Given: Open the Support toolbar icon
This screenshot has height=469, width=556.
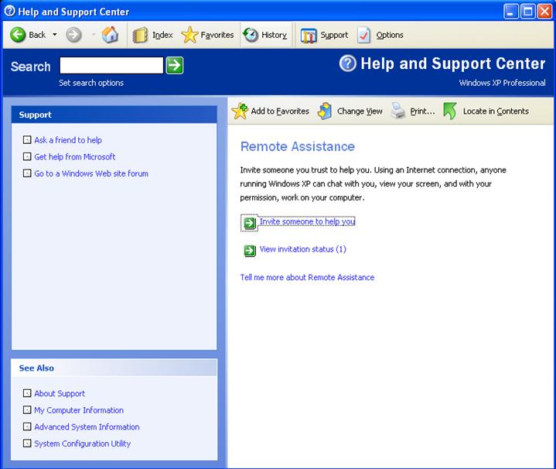Looking at the screenshot, I should point(308,36).
